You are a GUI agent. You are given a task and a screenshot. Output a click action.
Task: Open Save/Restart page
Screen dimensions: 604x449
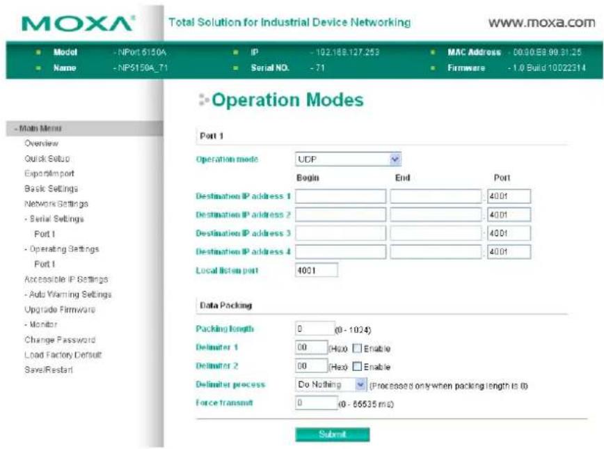coord(49,370)
